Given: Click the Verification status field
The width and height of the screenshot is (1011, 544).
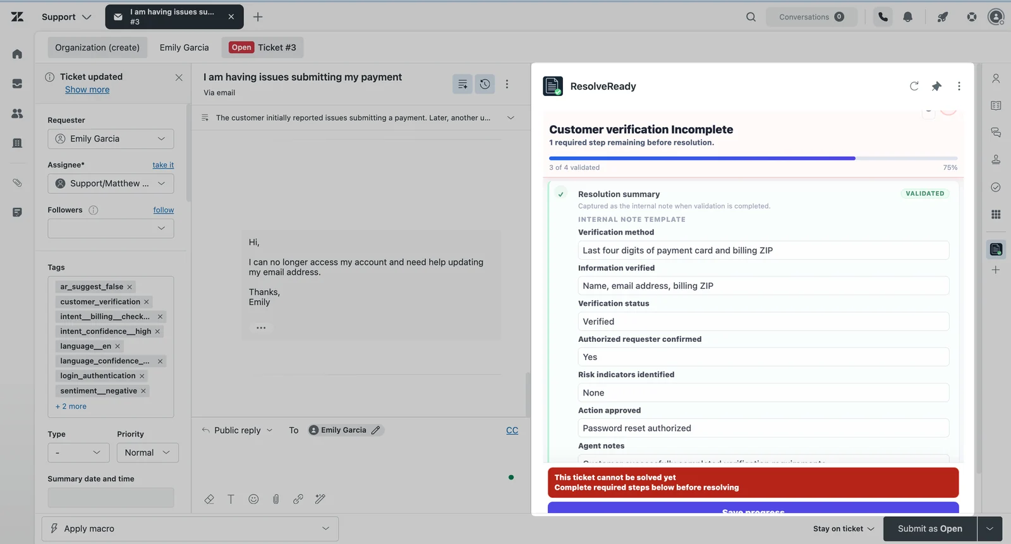Looking at the screenshot, I should point(763,322).
